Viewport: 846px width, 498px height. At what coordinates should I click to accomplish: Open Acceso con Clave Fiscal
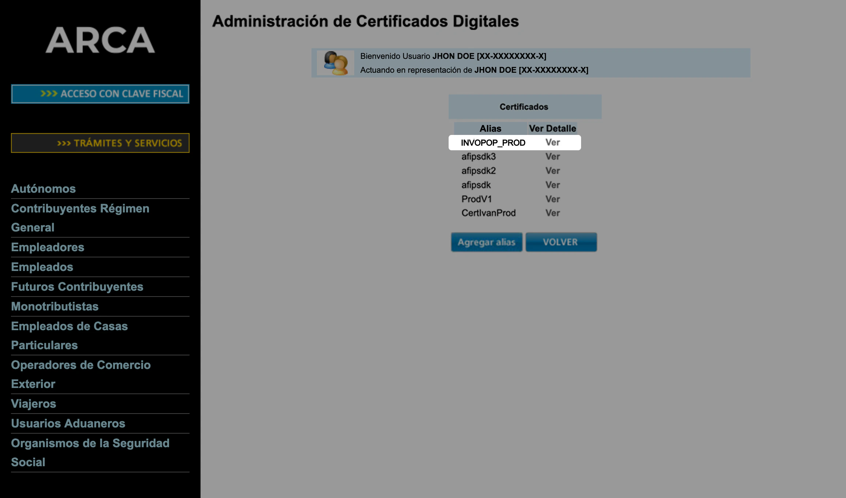[x=100, y=94]
